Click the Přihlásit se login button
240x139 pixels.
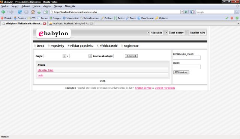pos(181,73)
